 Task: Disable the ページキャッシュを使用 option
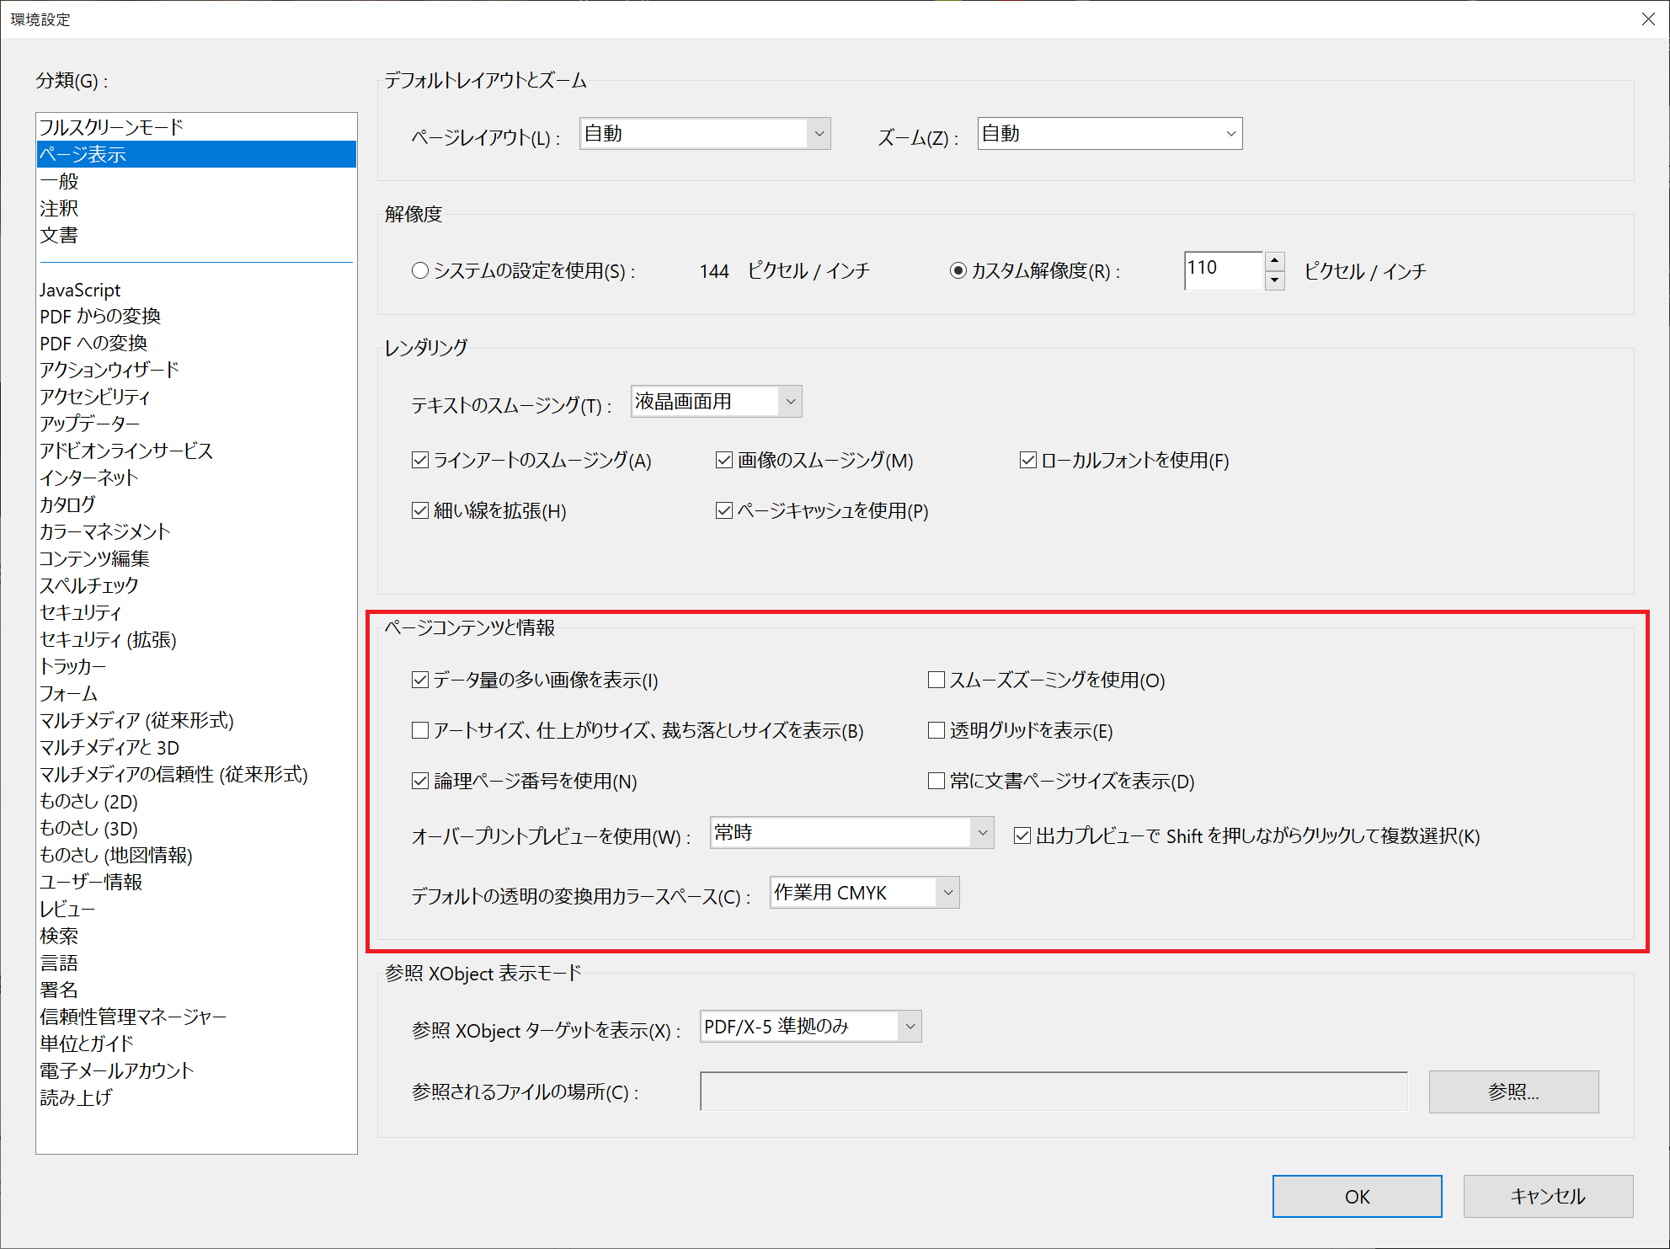(724, 510)
